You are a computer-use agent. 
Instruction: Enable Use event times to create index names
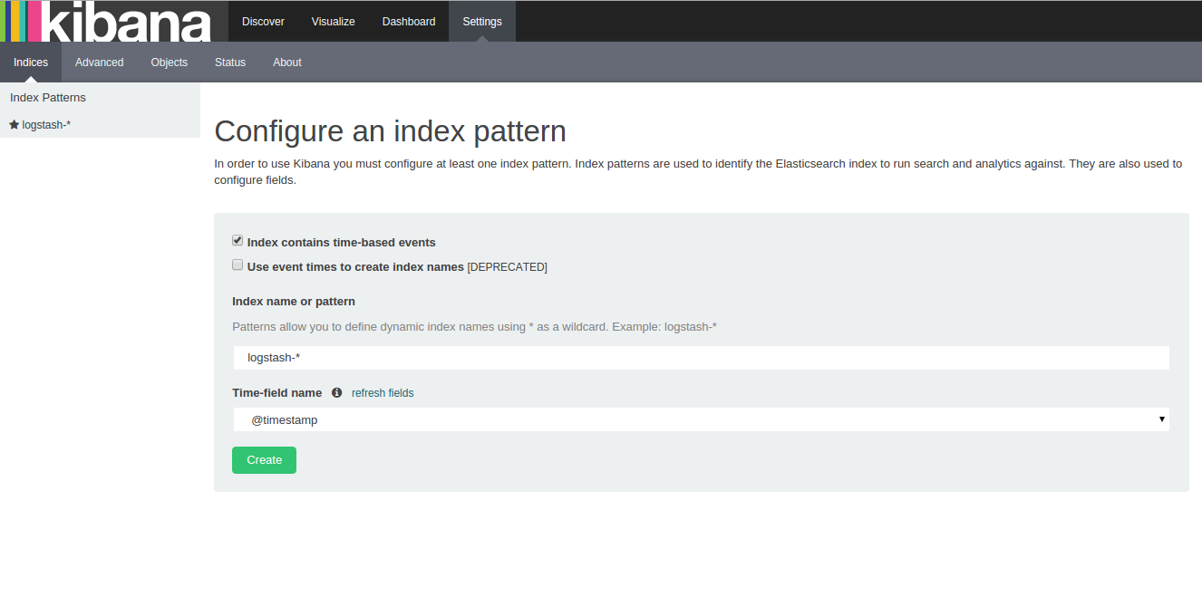[x=237, y=265]
